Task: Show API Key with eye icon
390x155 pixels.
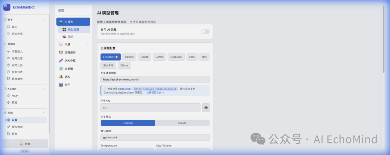Action: [x=206, y=108]
